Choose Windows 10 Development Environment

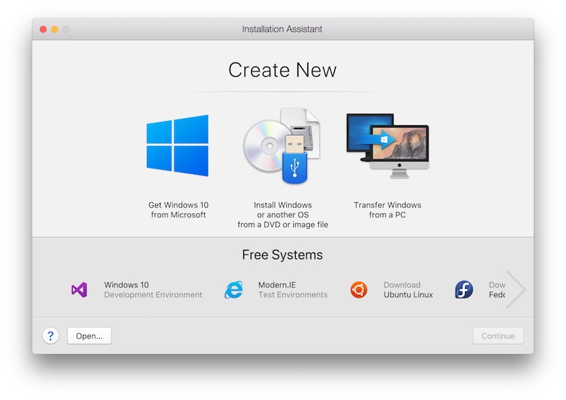tap(153, 290)
